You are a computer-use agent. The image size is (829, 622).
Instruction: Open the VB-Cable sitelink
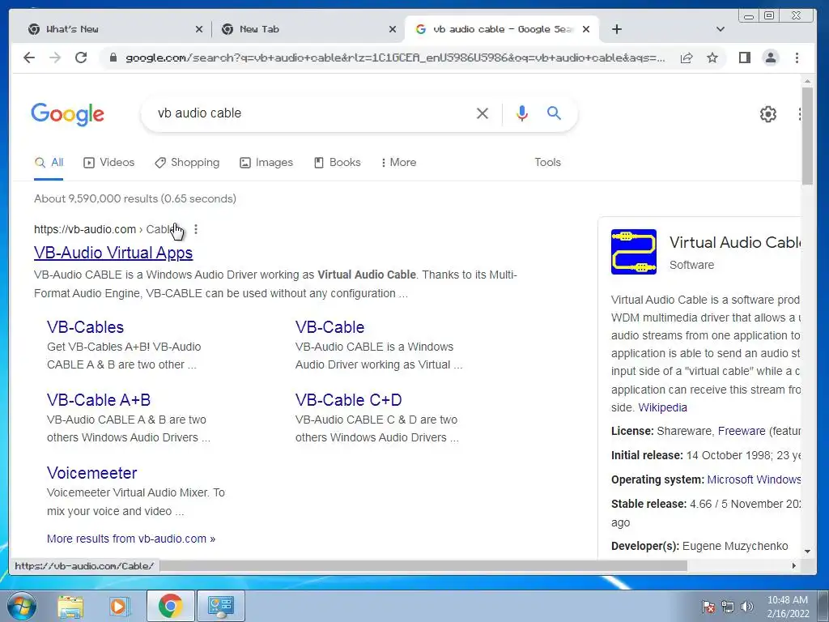[330, 327]
